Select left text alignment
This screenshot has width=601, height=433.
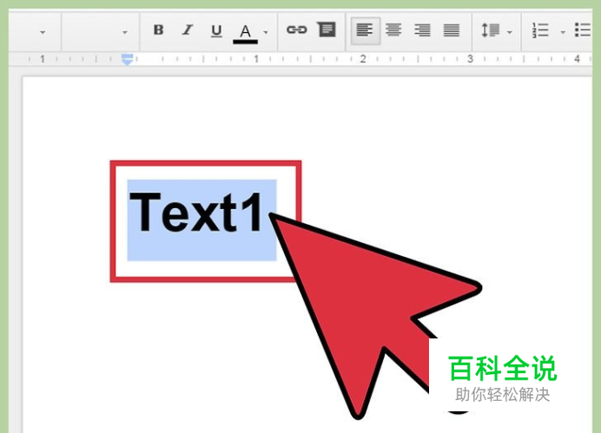coord(365,30)
